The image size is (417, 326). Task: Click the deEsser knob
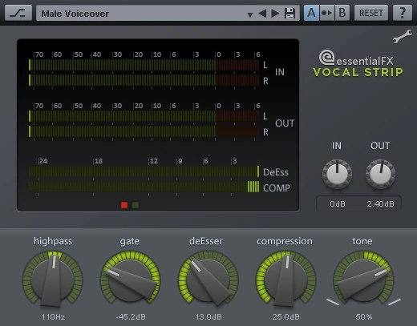(x=208, y=279)
